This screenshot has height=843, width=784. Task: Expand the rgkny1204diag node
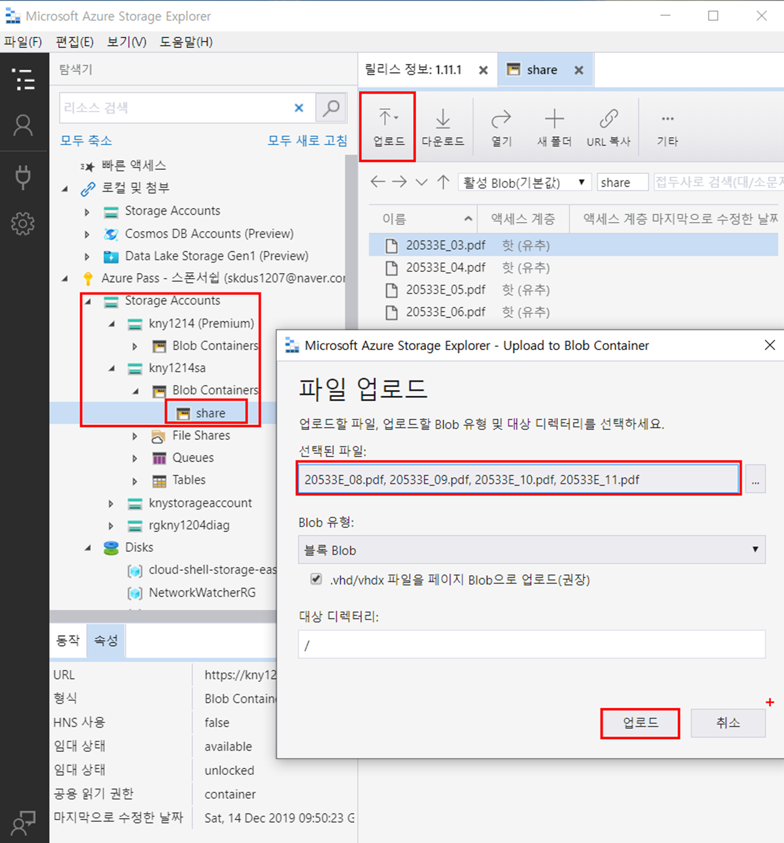coord(111,526)
